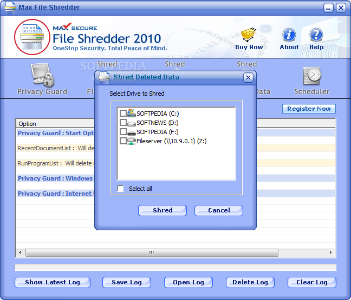The width and height of the screenshot is (351, 300).
Task: Click the Buy Now text link
Action: 249,47
